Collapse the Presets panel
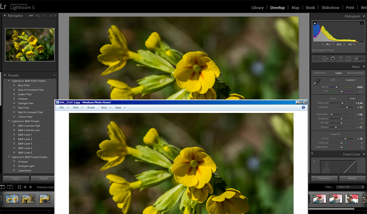Image resolution: width=367 pixels, height=214 pixels. point(5,75)
